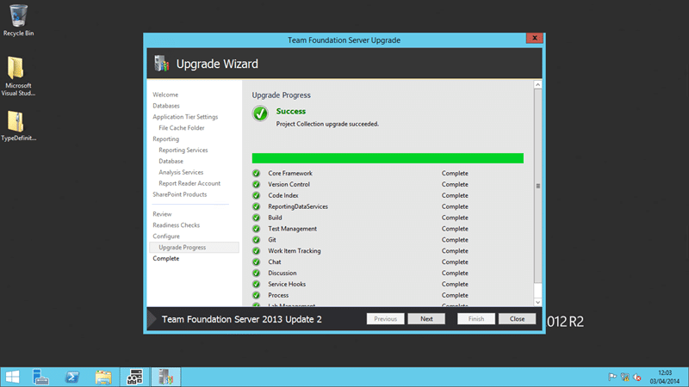
Task: Click the muted speaker tray icon
Action: (x=637, y=377)
